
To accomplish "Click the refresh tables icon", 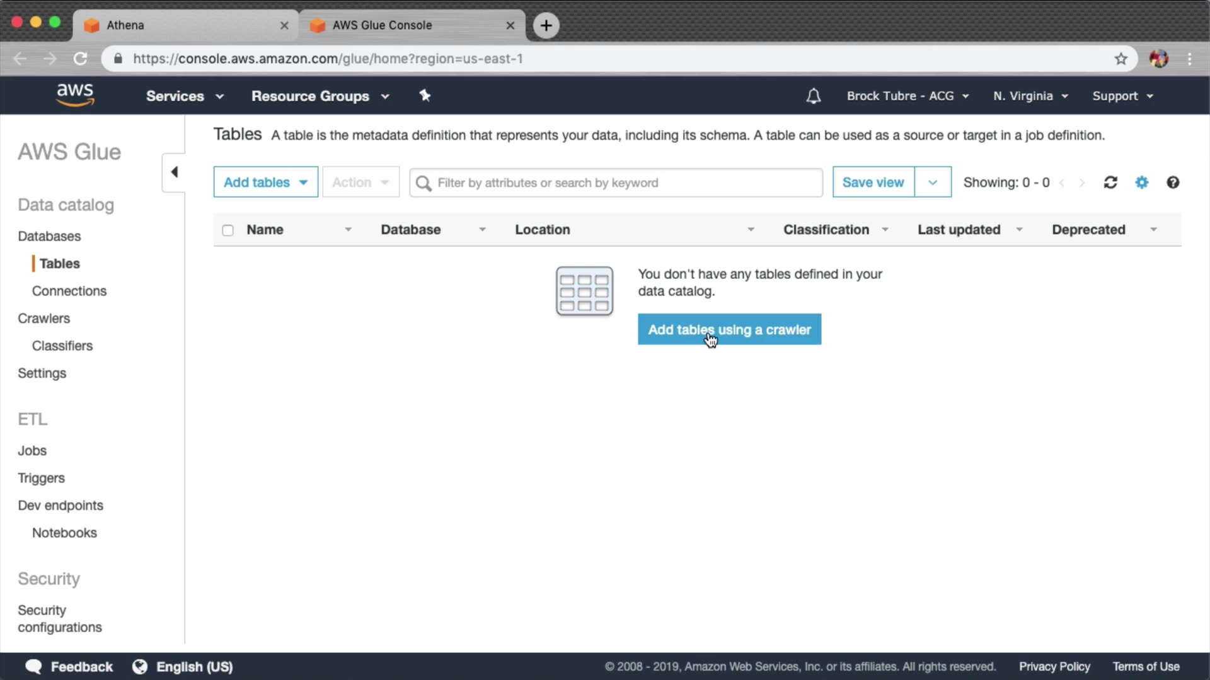I will coord(1110,183).
